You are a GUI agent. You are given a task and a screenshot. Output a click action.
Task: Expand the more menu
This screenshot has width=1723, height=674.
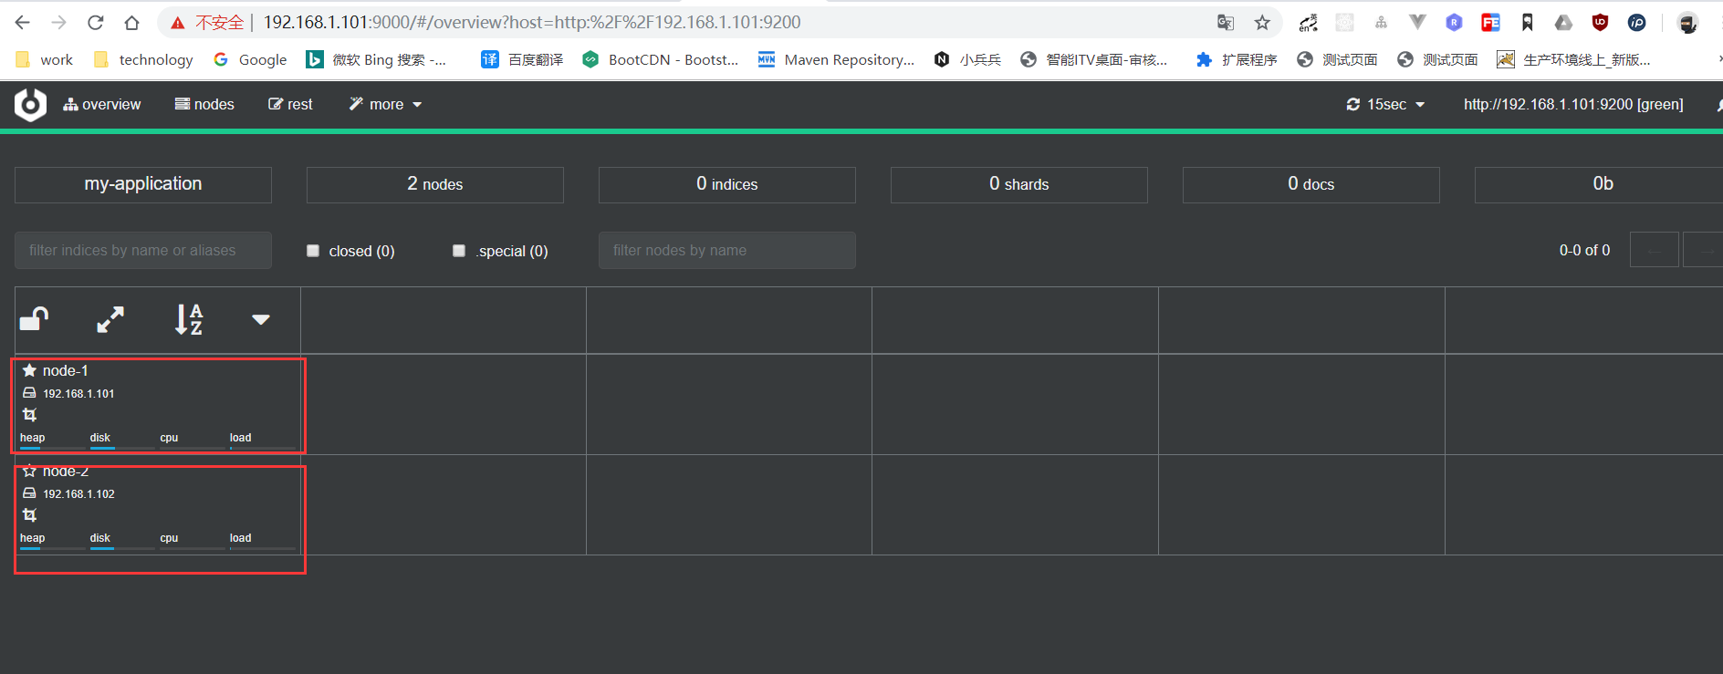pyautogui.click(x=385, y=105)
